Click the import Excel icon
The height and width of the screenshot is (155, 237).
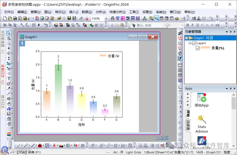coord(68,25)
